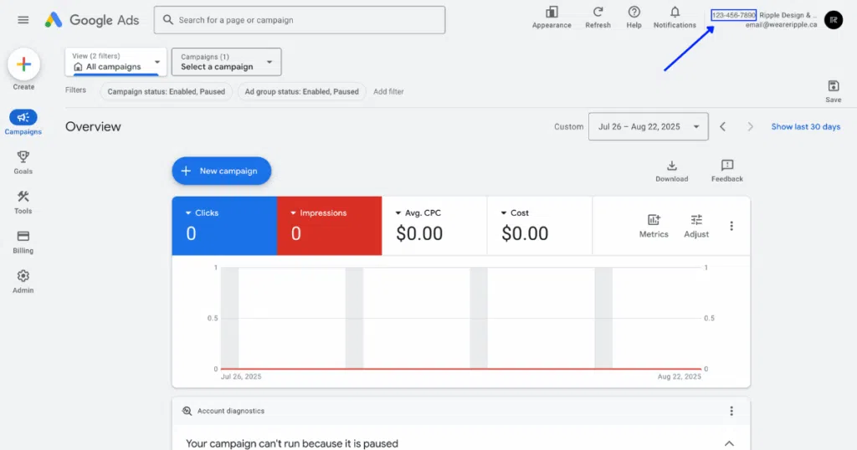Open Billing in the sidebar
This screenshot has width=857, height=450.
point(23,241)
